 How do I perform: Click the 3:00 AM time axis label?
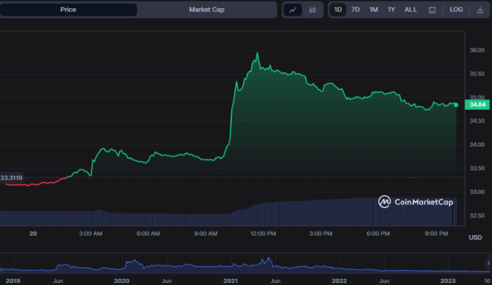click(x=91, y=234)
